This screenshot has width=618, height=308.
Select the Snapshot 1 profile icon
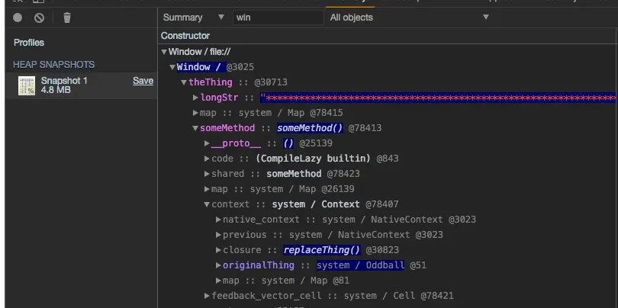tap(27, 85)
